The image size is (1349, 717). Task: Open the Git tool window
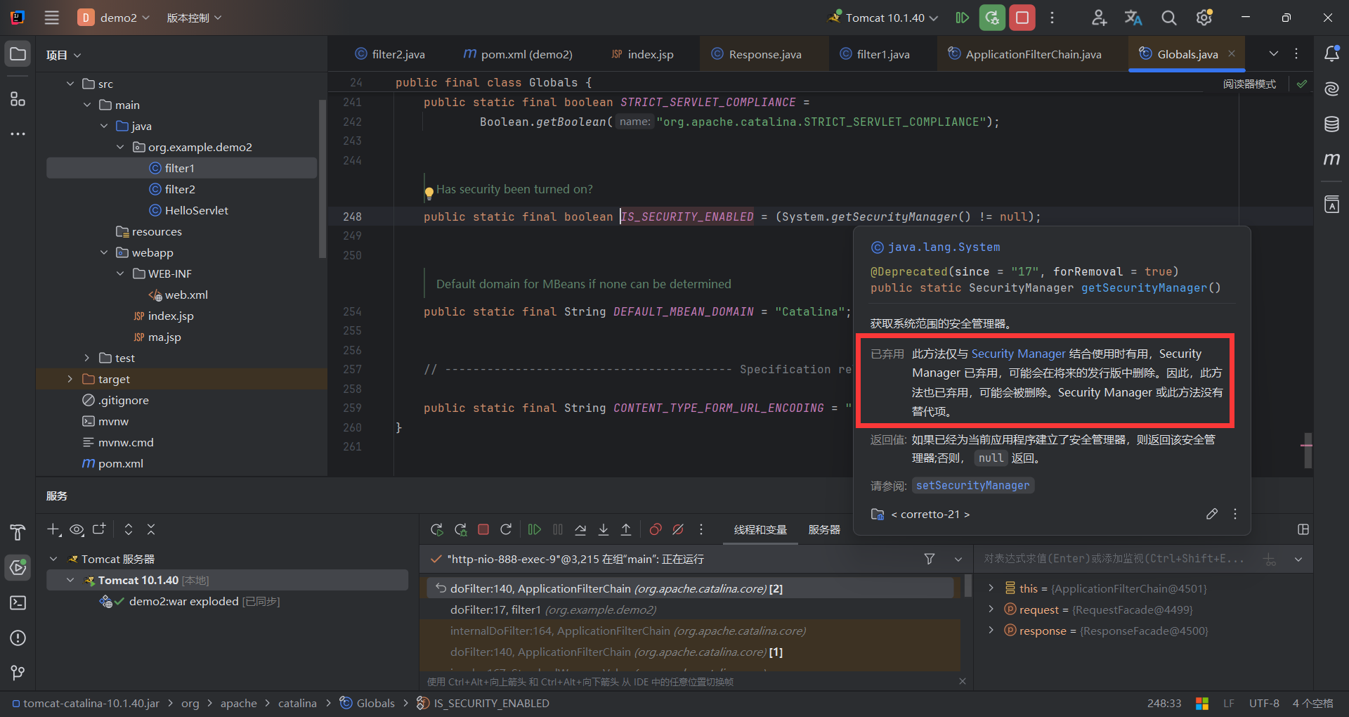click(18, 673)
